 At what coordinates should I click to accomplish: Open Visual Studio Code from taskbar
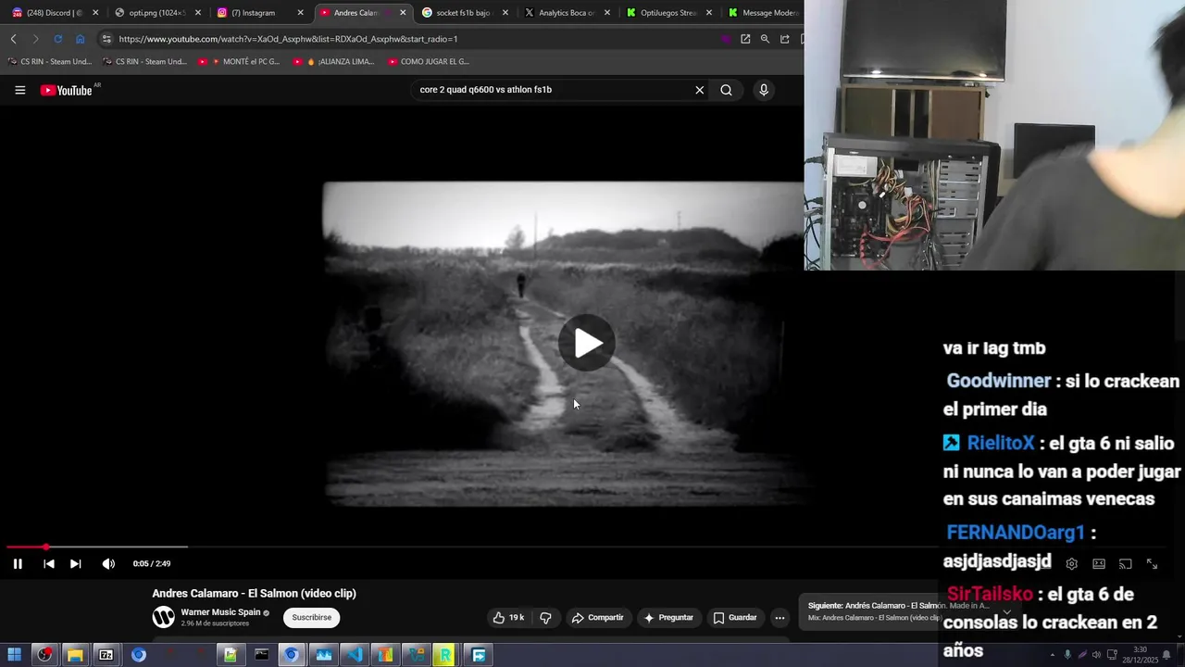(355, 655)
